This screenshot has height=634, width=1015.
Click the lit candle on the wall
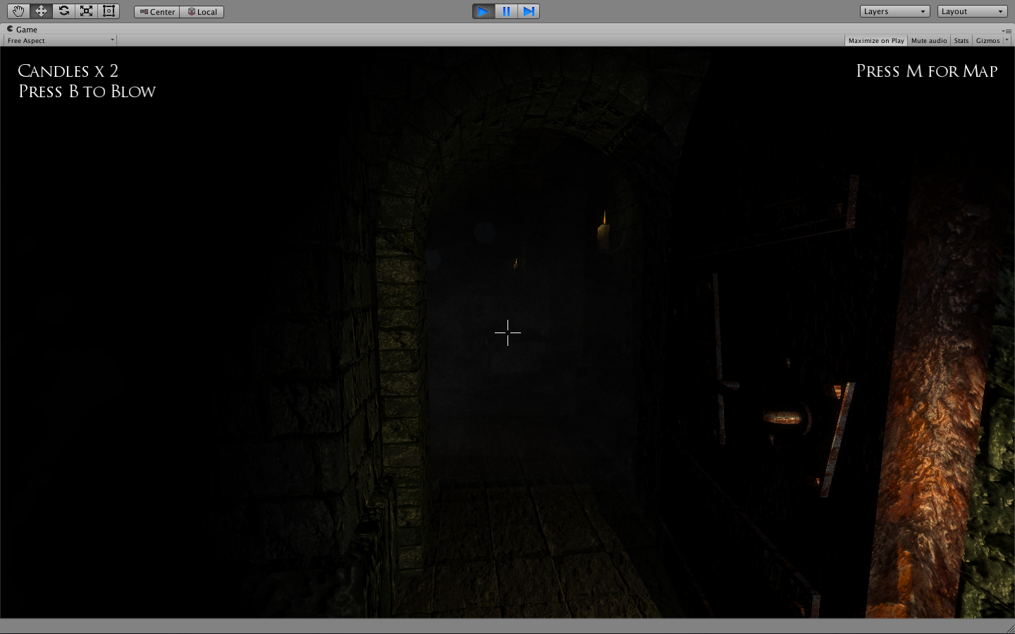click(603, 230)
